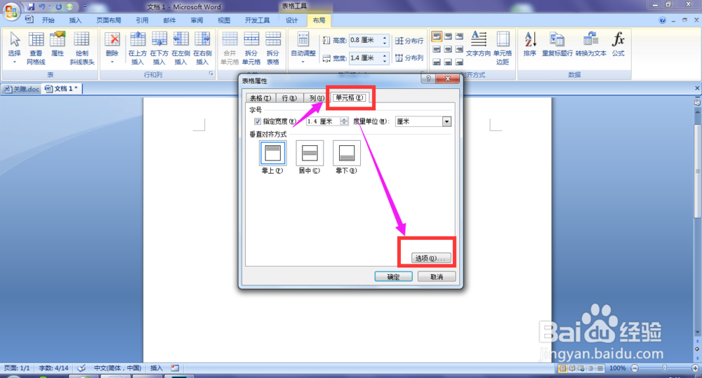702x378 pixels.
Task: Switch to web layout view
Action: click(x=581, y=368)
